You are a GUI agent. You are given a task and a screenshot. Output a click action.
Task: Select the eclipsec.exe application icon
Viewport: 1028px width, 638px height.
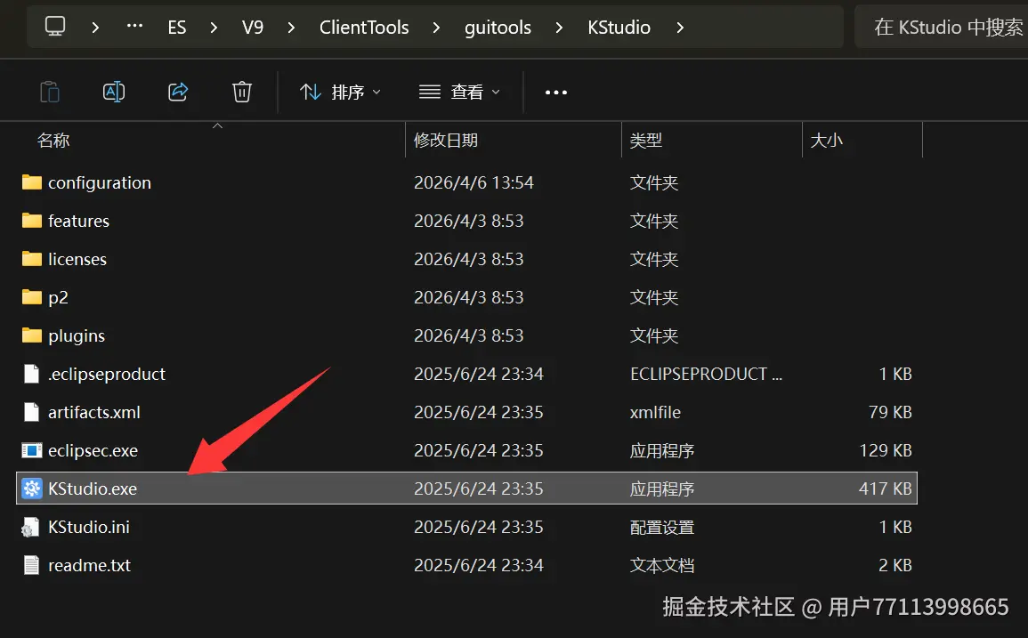click(31, 450)
